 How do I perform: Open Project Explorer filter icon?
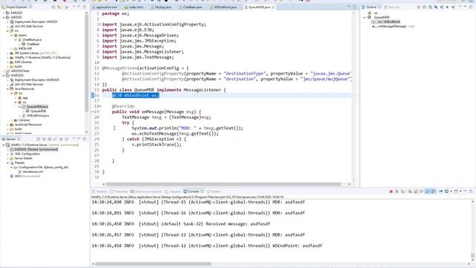click(67, 7)
